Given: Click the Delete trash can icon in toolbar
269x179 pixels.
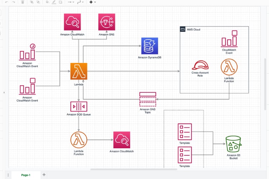Looking at the screenshot, I should [x=23, y=2].
